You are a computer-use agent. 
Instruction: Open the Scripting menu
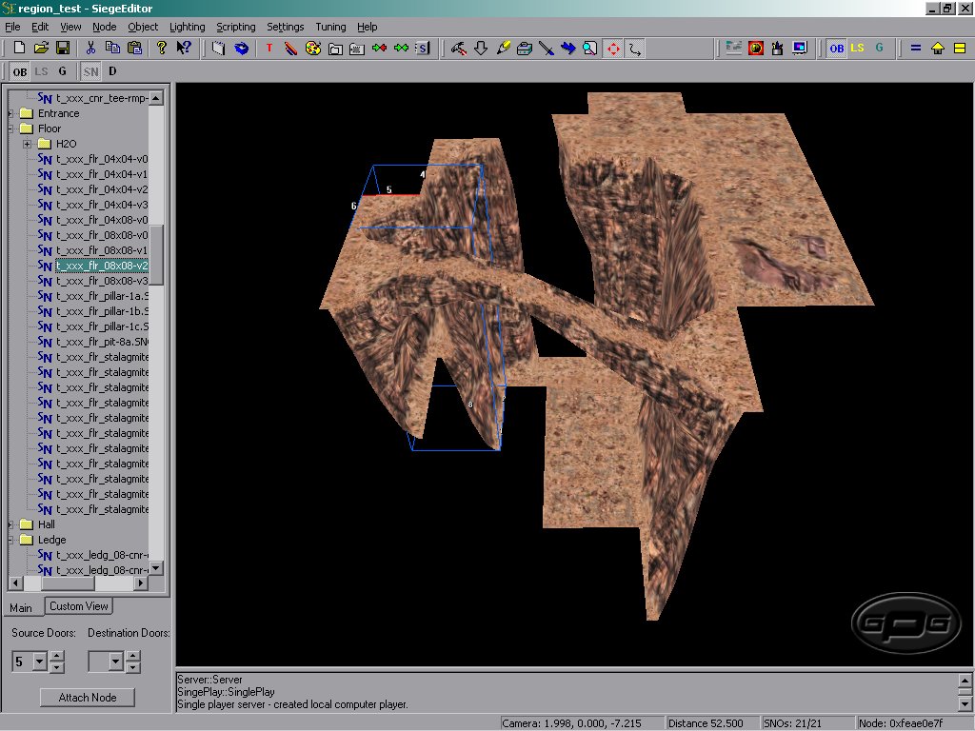pos(235,27)
